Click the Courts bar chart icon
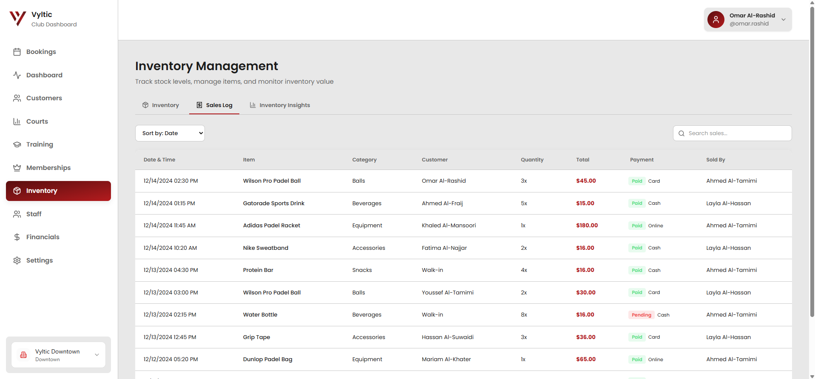Image resolution: width=815 pixels, height=379 pixels. click(x=17, y=122)
